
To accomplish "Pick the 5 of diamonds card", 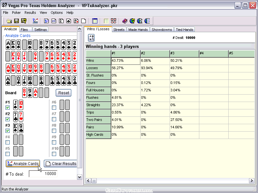I will tap(58, 57).
